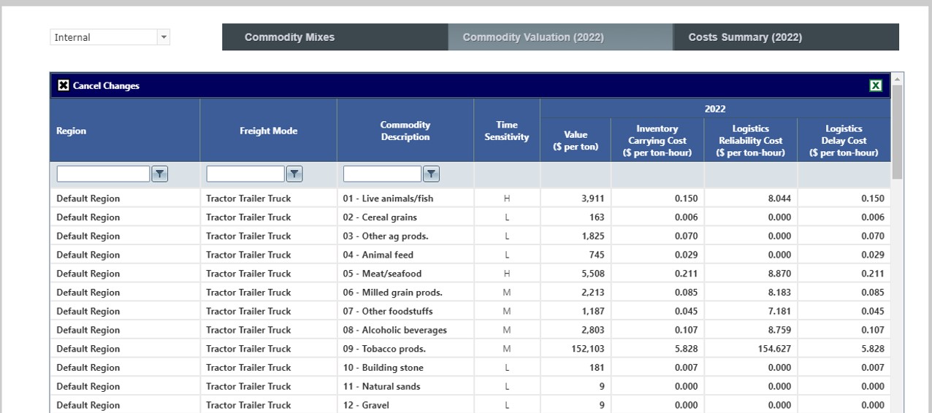Click the value 2,803 for Alcoholic beverages
The image size is (932, 413).
(x=592, y=330)
